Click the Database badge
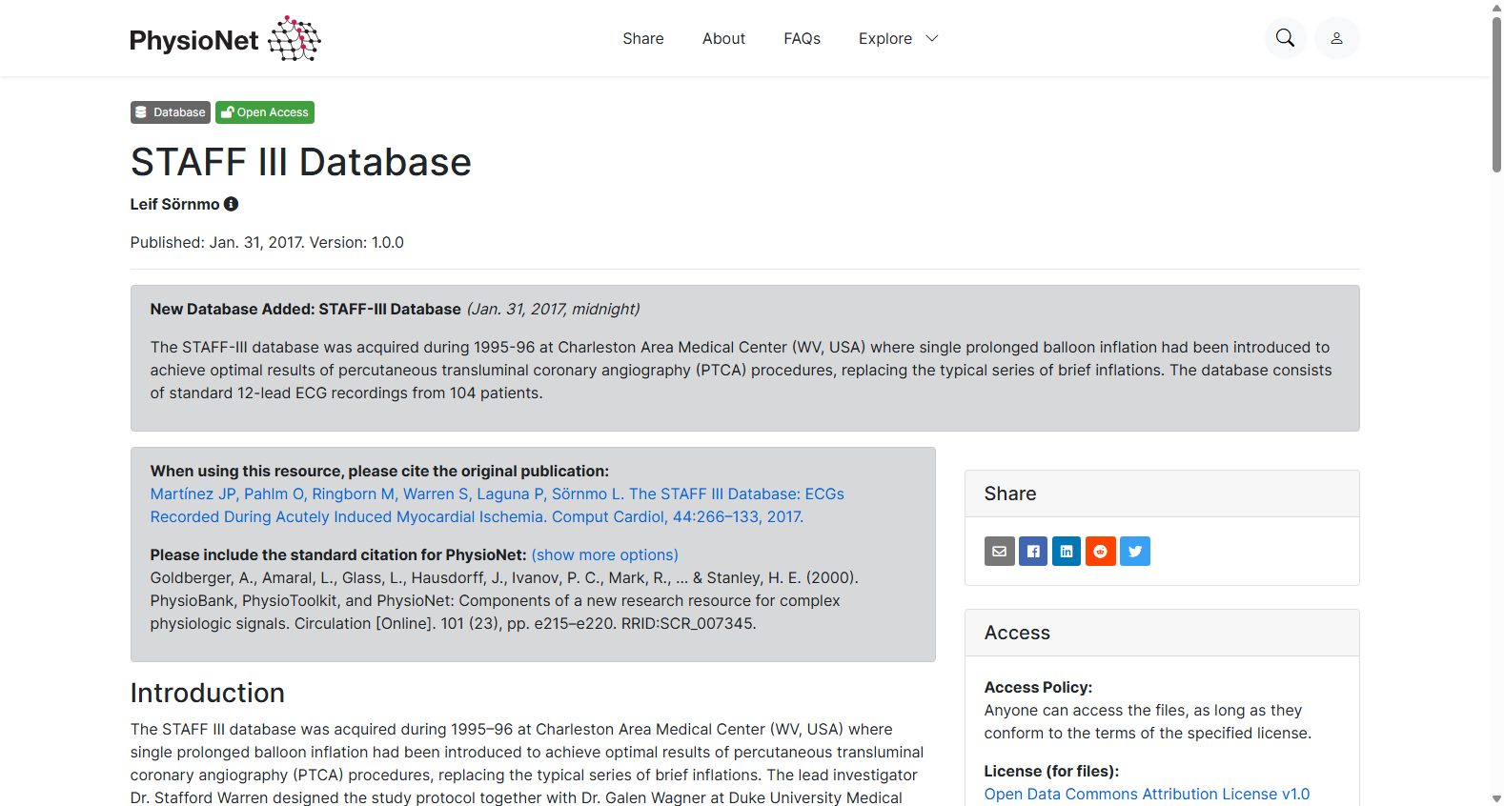 click(171, 112)
